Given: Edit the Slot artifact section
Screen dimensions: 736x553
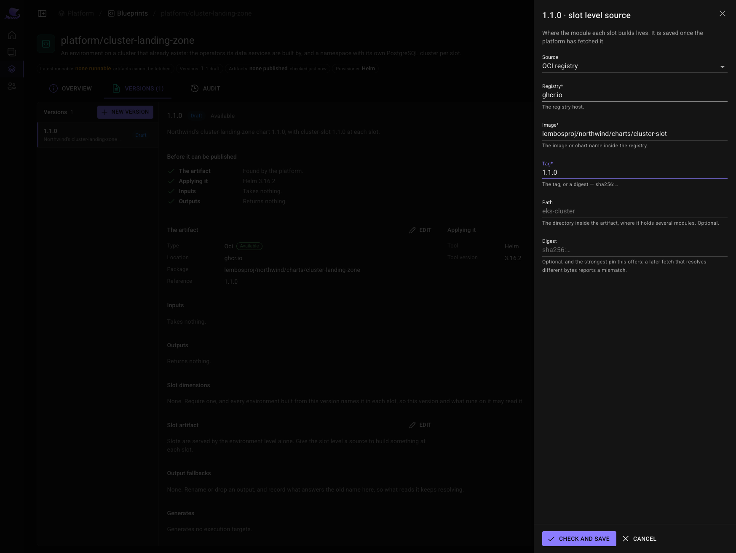Looking at the screenshot, I should (420, 425).
